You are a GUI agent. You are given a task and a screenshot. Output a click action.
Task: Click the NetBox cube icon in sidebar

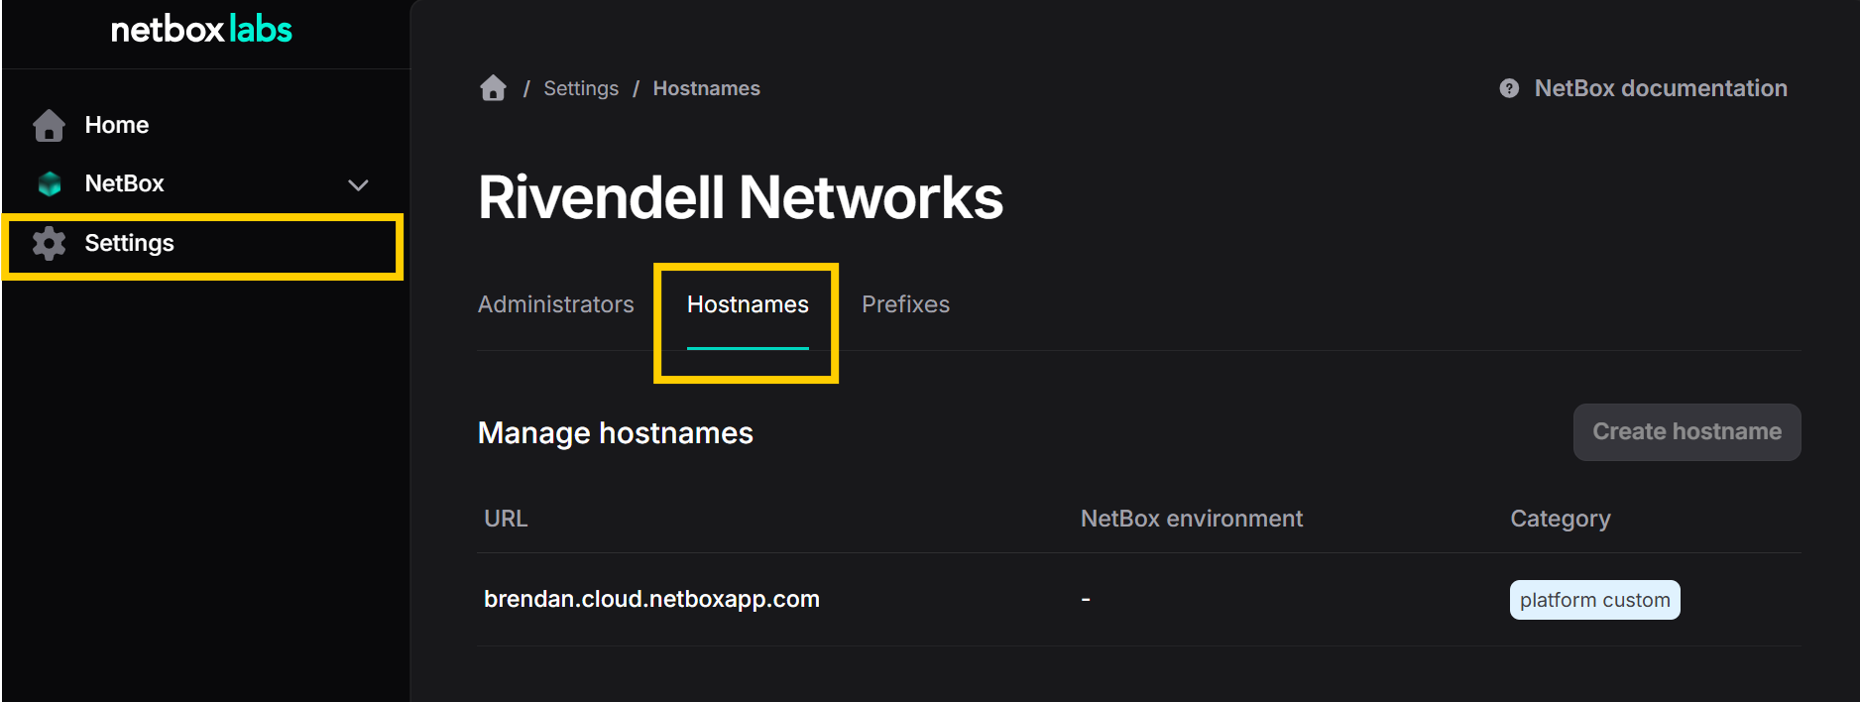coord(50,184)
